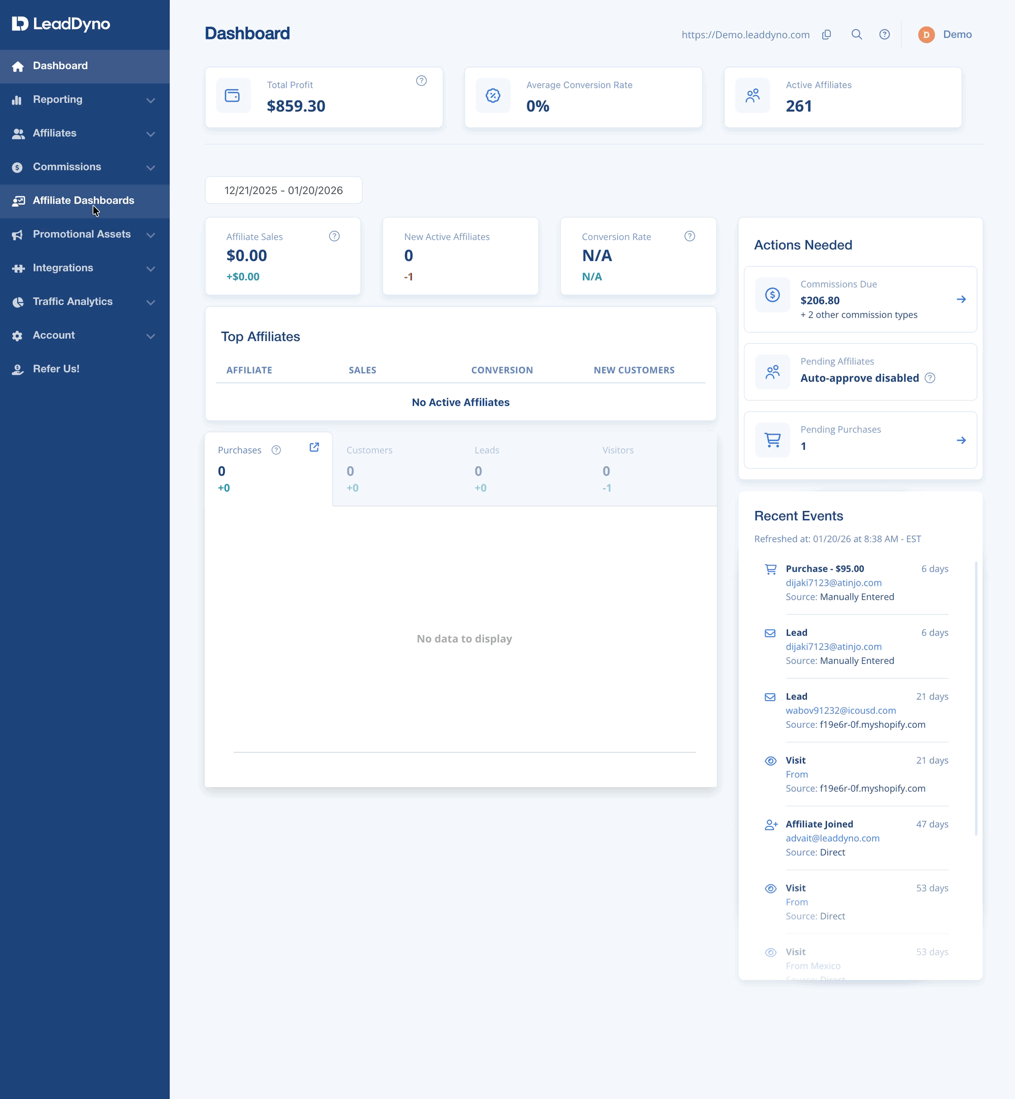Click the Total Profit wallet icon
Viewport: 1015px width, 1099px height.
[x=233, y=95]
